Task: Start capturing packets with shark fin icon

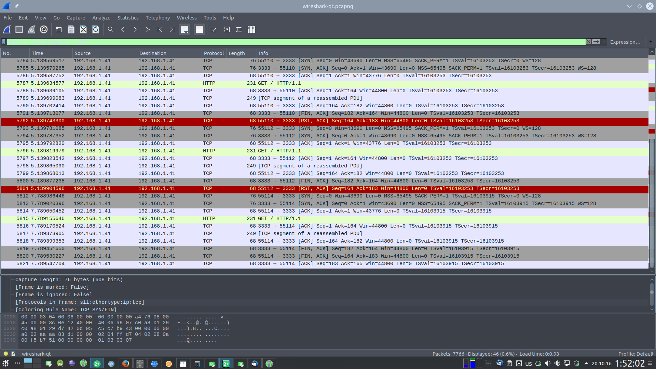Action: (7, 30)
